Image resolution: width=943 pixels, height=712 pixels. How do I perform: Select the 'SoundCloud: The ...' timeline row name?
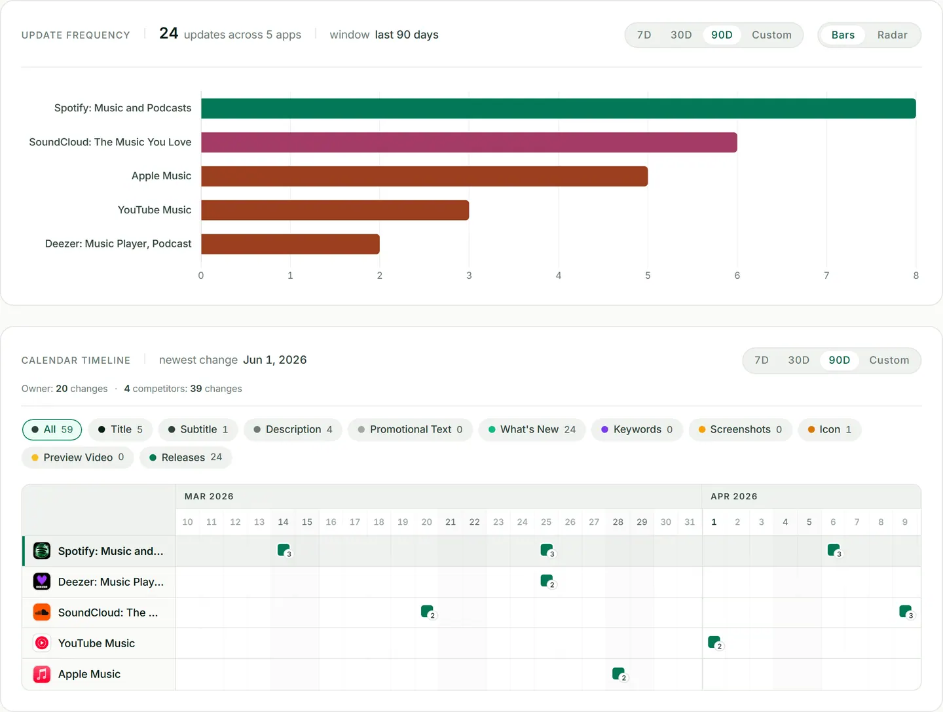coord(108,613)
